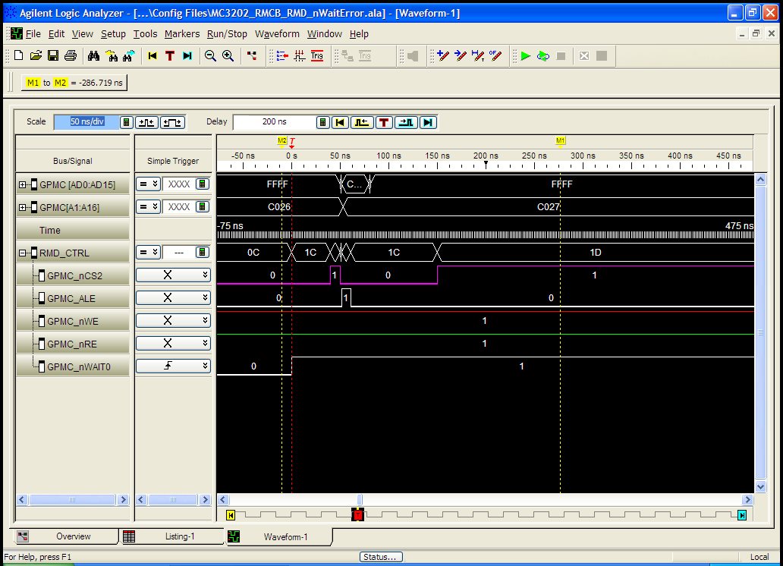This screenshot has width=783, height=566.
Task: Expand the GPMC [AD0:AD15] bus
Action: [23, 184]
